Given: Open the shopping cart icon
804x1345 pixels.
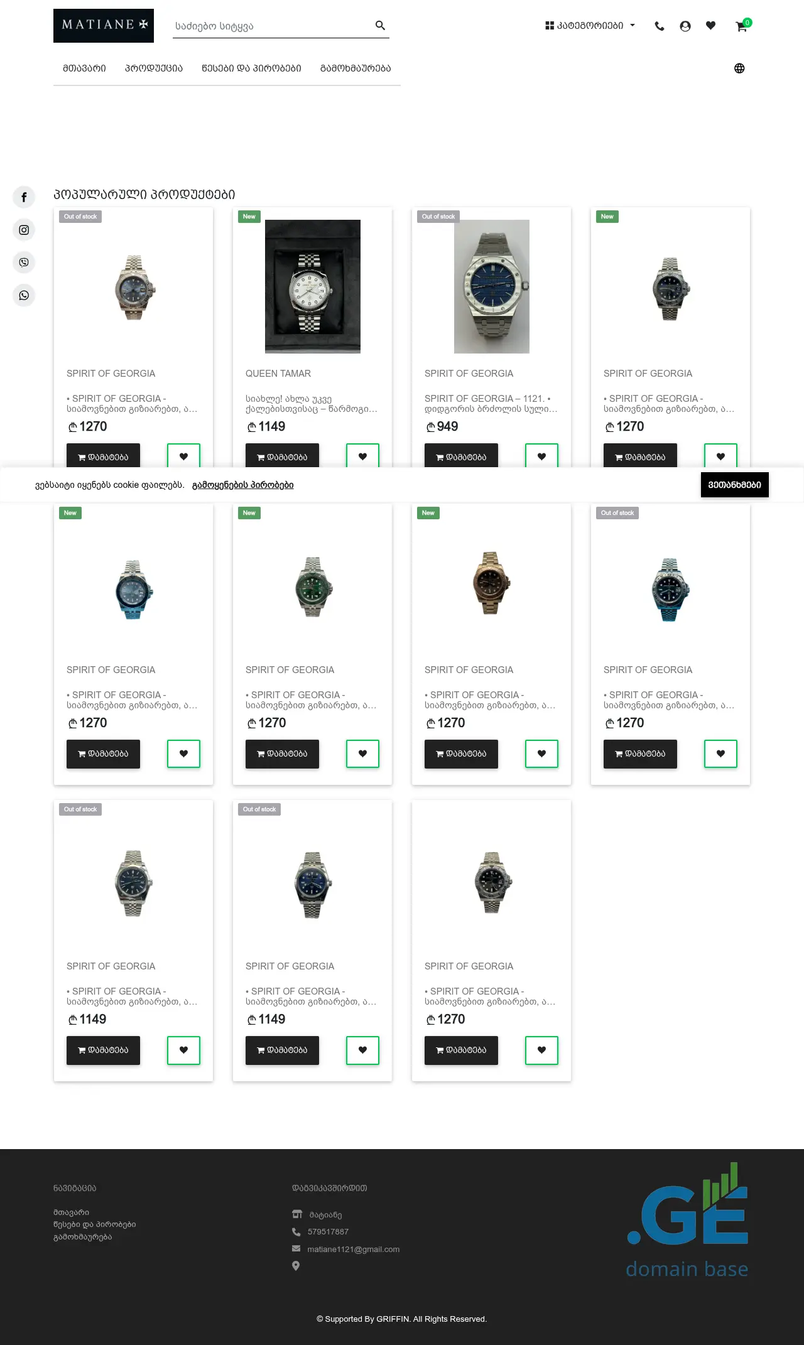Looking at the screenshot, I should point(741,26).
